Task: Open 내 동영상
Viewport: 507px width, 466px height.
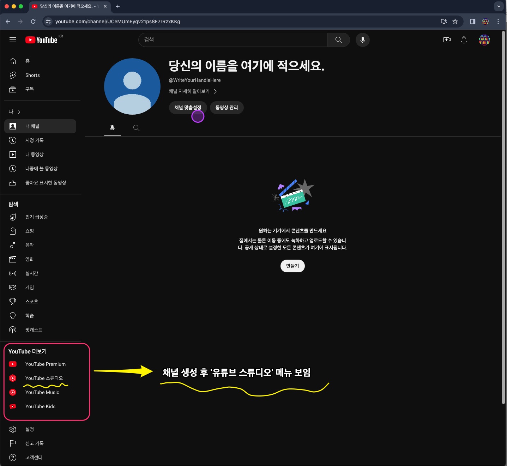Action: pos(40,155)
